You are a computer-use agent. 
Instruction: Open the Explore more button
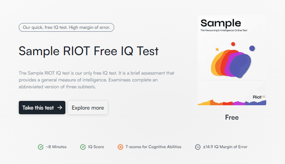pyautogui.click(x=88, y=108)
